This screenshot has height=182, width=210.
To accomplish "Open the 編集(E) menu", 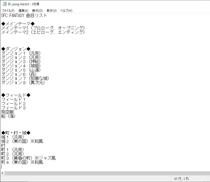I will [23, 10].
